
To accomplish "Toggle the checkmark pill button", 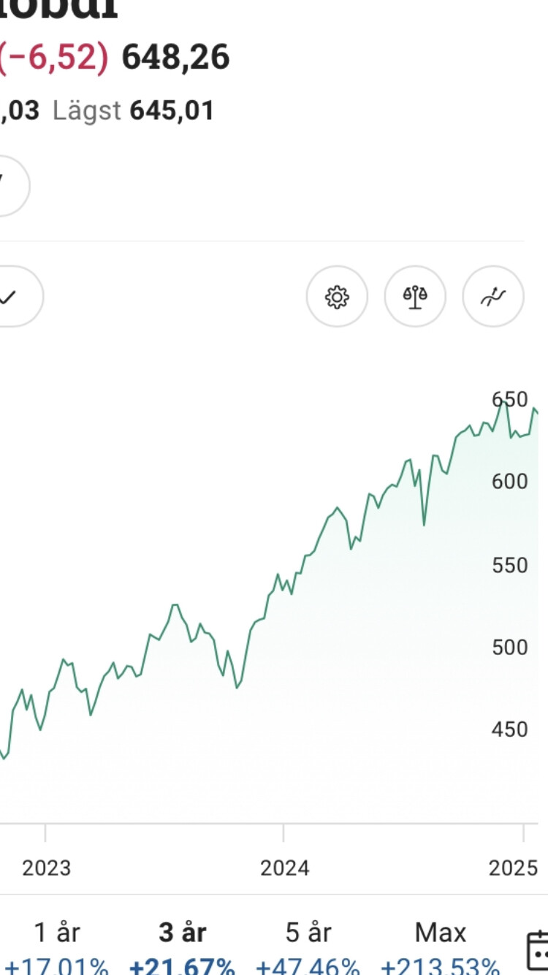I will click(15, 297).
